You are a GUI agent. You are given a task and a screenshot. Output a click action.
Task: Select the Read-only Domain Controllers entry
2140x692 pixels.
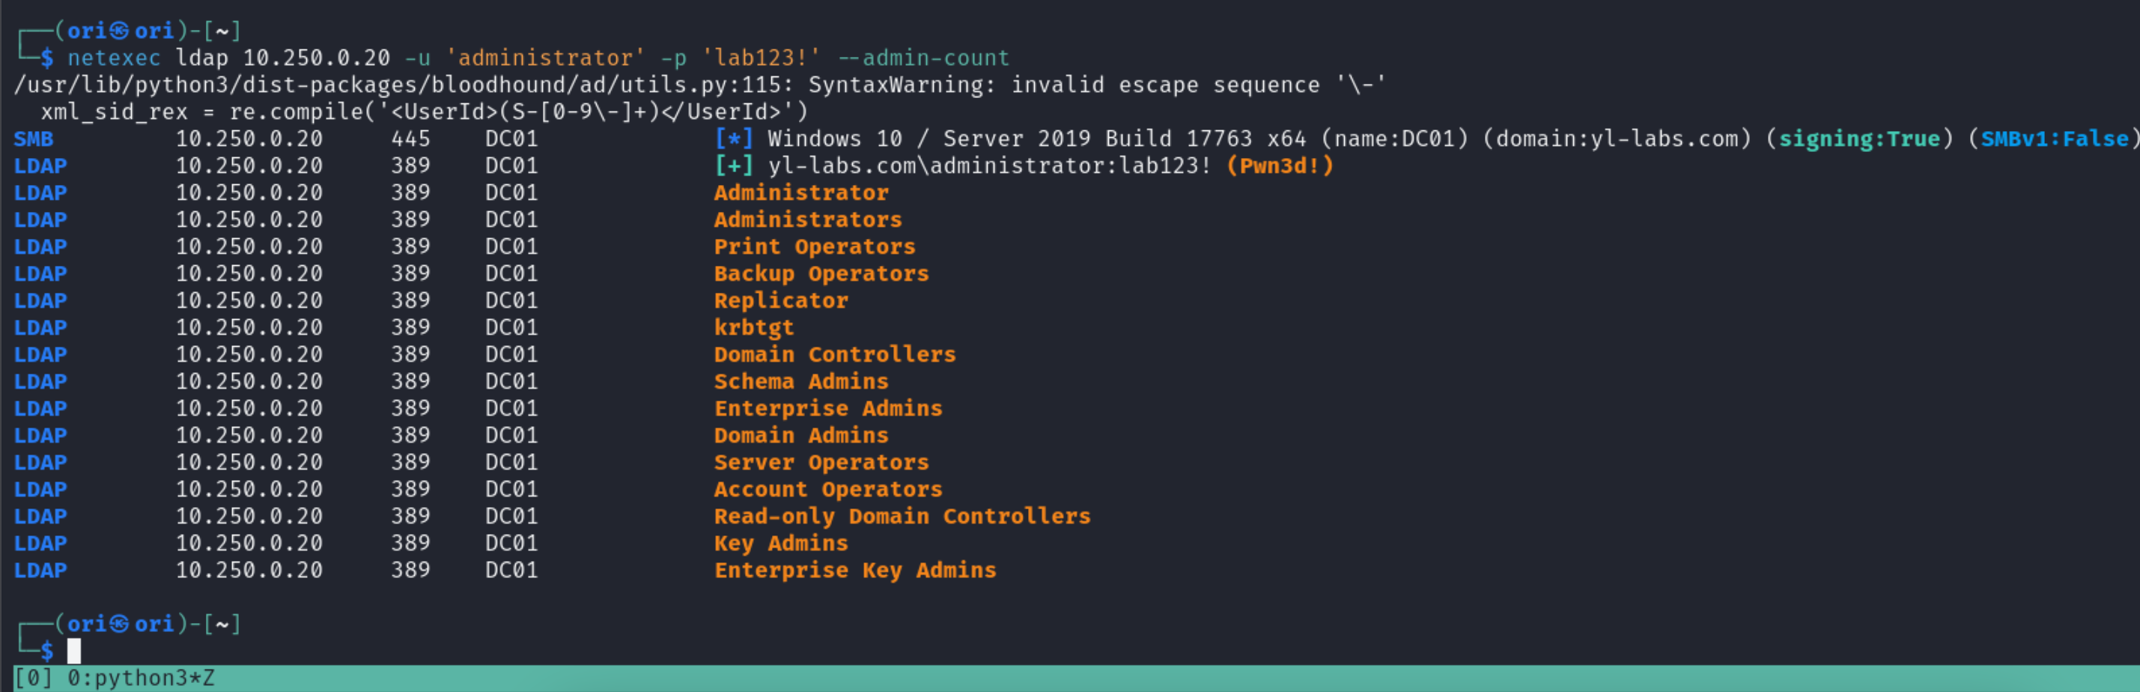(902, 517)
